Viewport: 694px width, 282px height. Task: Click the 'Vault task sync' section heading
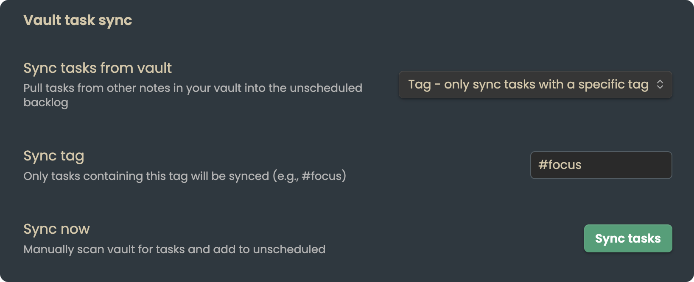(x=78, y=20)
